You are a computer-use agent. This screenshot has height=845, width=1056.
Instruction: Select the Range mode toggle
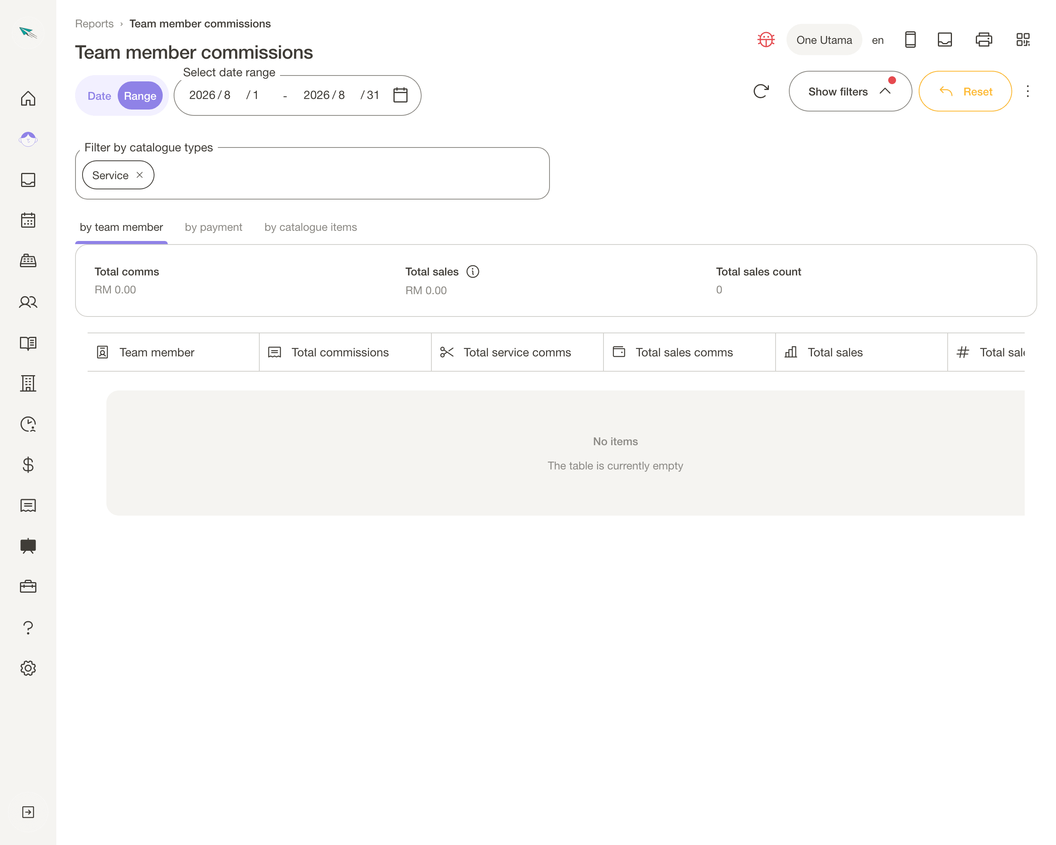coord(140,96)
